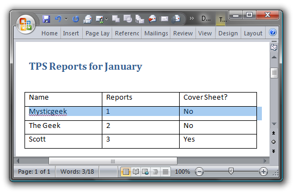294x196 pixels.
Task: Click the documents-and-envelope icon
Action: point(140,19)
